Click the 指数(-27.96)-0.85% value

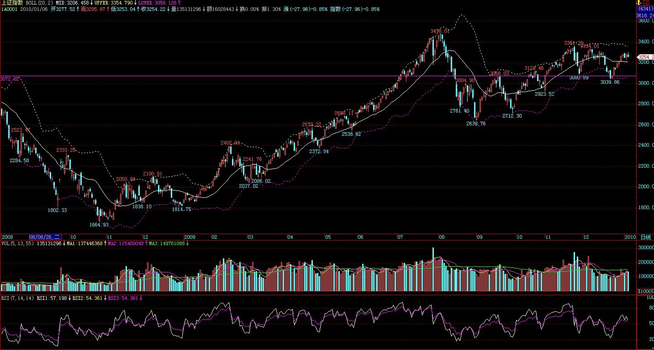(355, 9)
